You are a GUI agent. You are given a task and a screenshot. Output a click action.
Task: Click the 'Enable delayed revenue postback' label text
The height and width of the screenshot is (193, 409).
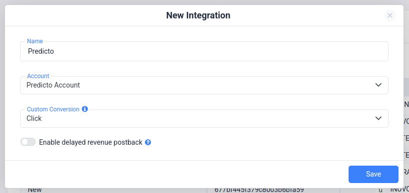tap(90, 142)
